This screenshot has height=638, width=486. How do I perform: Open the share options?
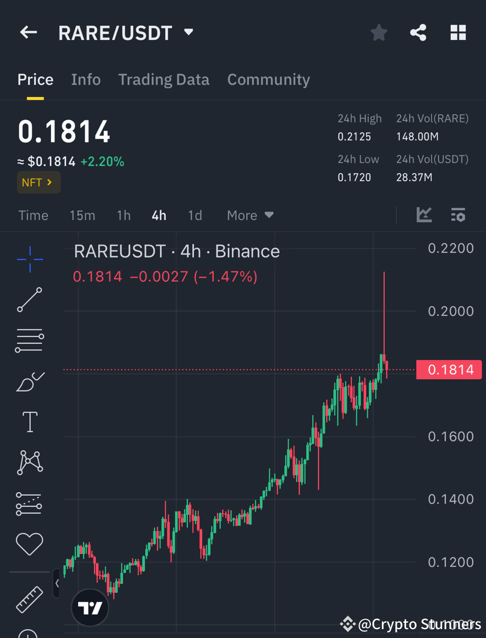(418, 32)
